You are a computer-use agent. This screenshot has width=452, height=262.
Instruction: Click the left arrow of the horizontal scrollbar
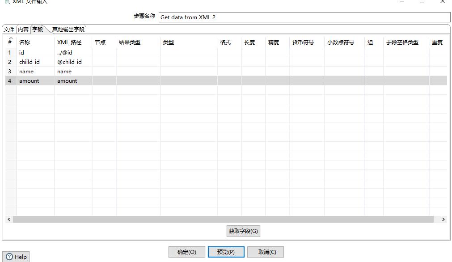[8, 219]
